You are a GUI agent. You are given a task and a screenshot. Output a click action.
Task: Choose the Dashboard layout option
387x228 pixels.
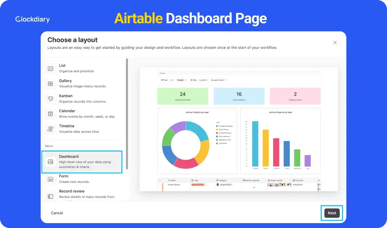click(82, 161)
